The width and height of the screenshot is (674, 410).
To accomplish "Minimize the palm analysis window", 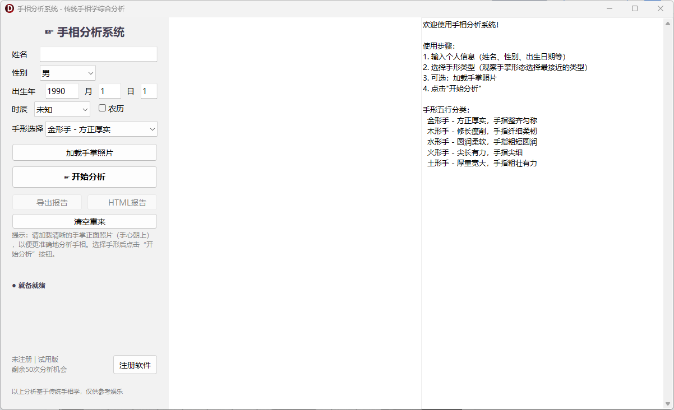I will (x=609, y=8).
